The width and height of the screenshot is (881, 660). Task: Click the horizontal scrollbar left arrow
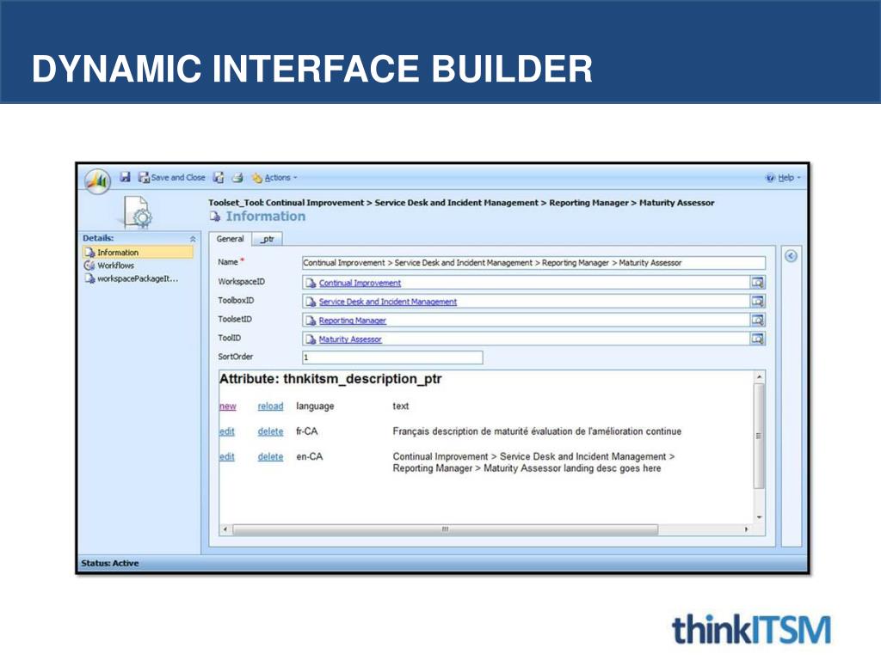(225, 529)
